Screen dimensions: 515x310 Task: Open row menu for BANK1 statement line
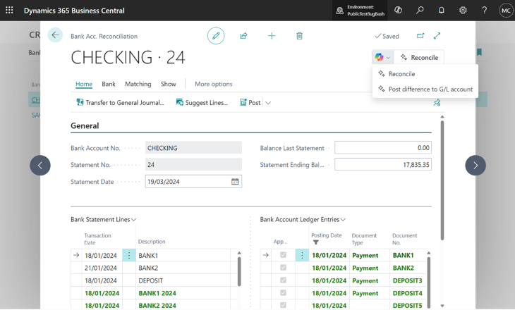point(128,255)
